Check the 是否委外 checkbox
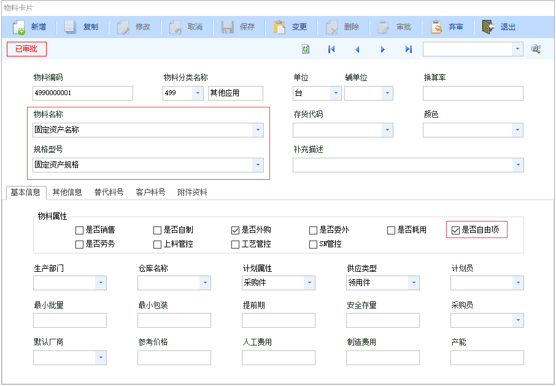This screenshot has height=386, width=556. pyautogui.click(x=313, y=230)
